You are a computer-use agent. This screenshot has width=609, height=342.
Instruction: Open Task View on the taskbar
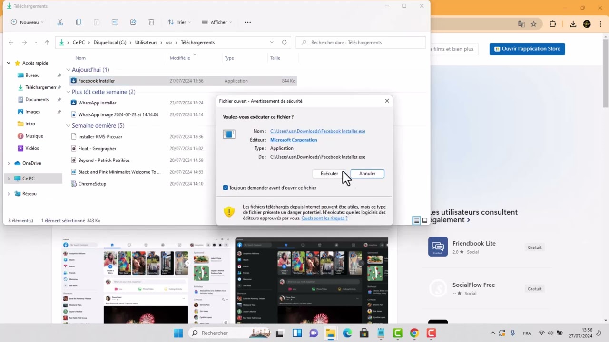coord(280,333)
